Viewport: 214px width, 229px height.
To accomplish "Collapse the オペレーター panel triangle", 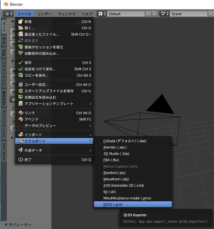I will point(6,225).
